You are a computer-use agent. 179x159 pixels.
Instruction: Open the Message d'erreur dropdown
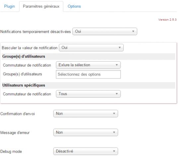(86, 132)
